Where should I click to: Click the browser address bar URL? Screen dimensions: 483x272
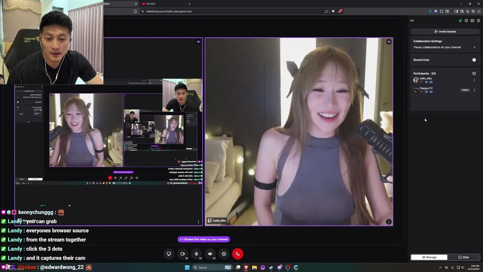pos(169,11)
